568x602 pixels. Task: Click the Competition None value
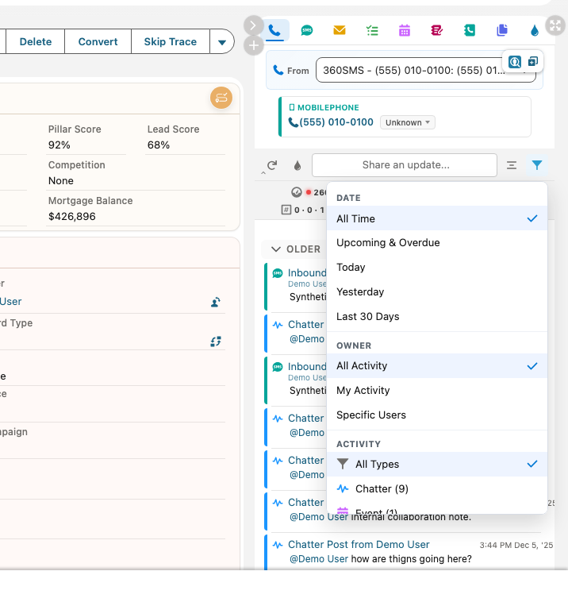click(60, 181)
